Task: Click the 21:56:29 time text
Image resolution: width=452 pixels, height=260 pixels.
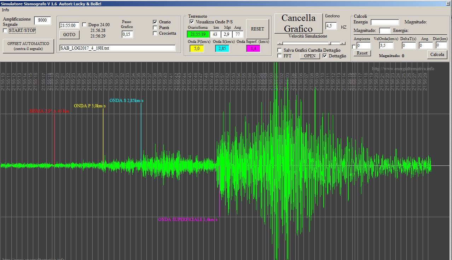Action: pos(98,36)
